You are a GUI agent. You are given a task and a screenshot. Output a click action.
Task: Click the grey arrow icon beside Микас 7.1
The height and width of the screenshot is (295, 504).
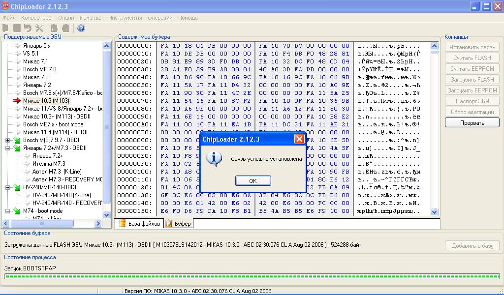pos(18,61)
